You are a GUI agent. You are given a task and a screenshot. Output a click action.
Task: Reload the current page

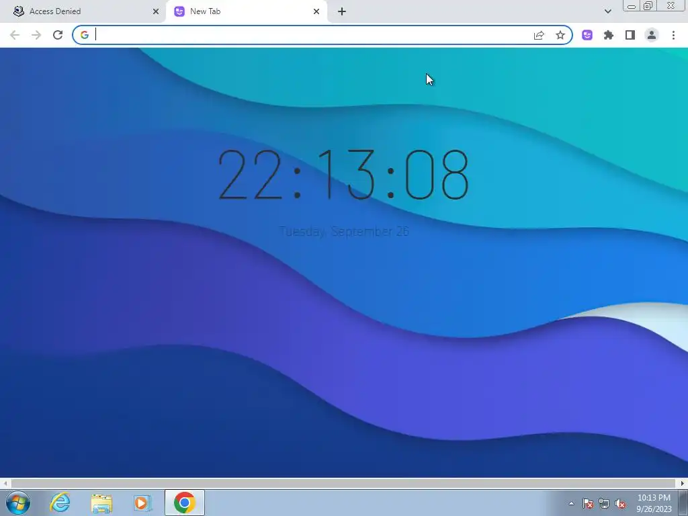click(x=58, y=35)
